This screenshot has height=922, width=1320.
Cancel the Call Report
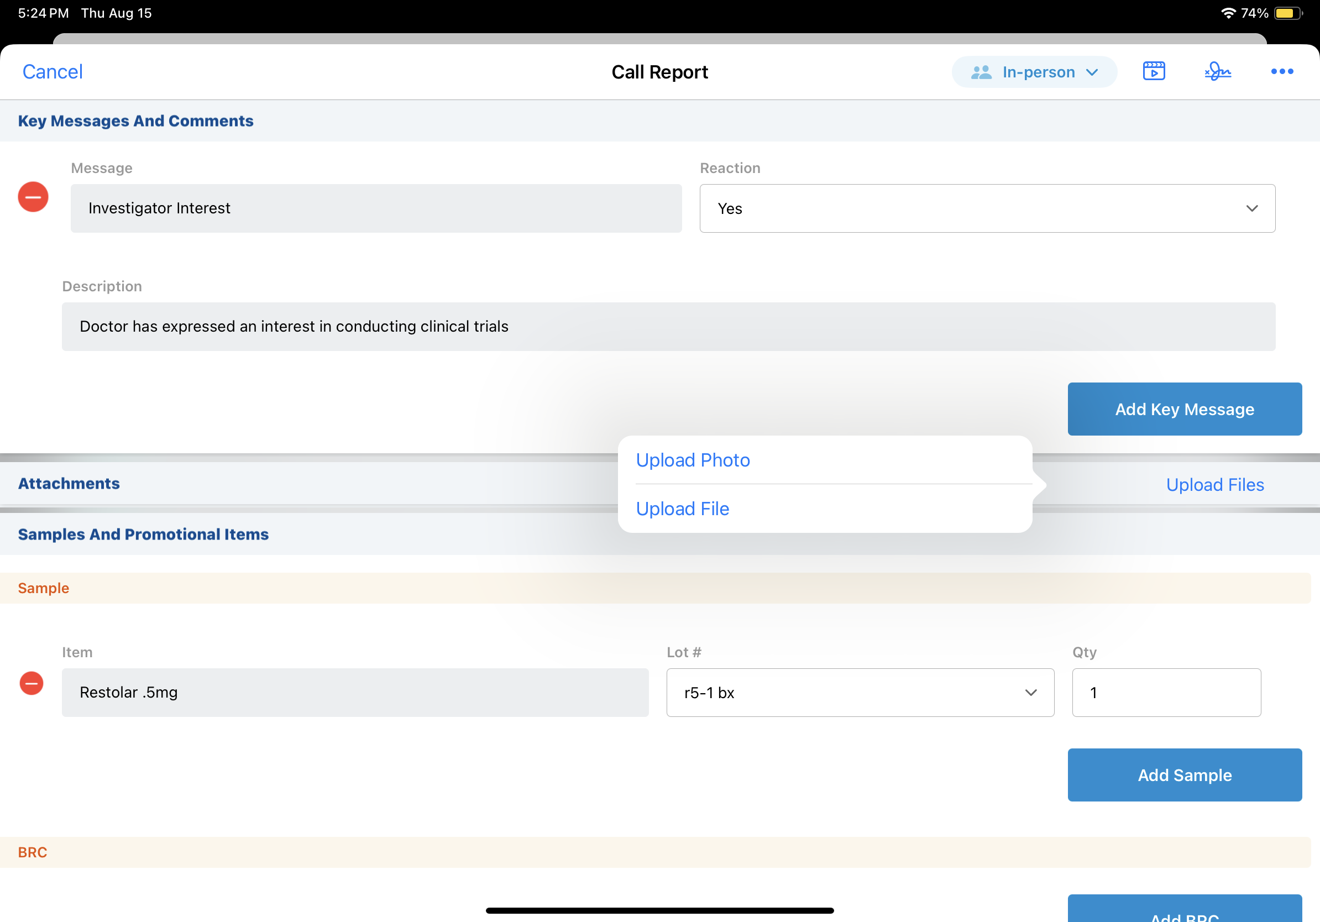point(53,72)
